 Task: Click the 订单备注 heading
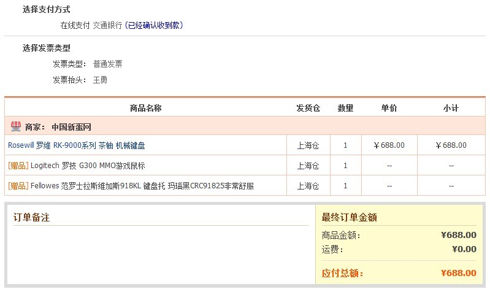coord(31,217)
